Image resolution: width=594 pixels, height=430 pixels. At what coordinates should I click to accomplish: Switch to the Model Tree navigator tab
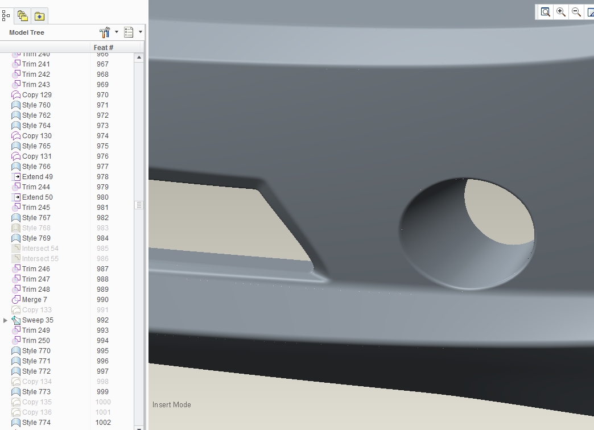click(6, 16)
